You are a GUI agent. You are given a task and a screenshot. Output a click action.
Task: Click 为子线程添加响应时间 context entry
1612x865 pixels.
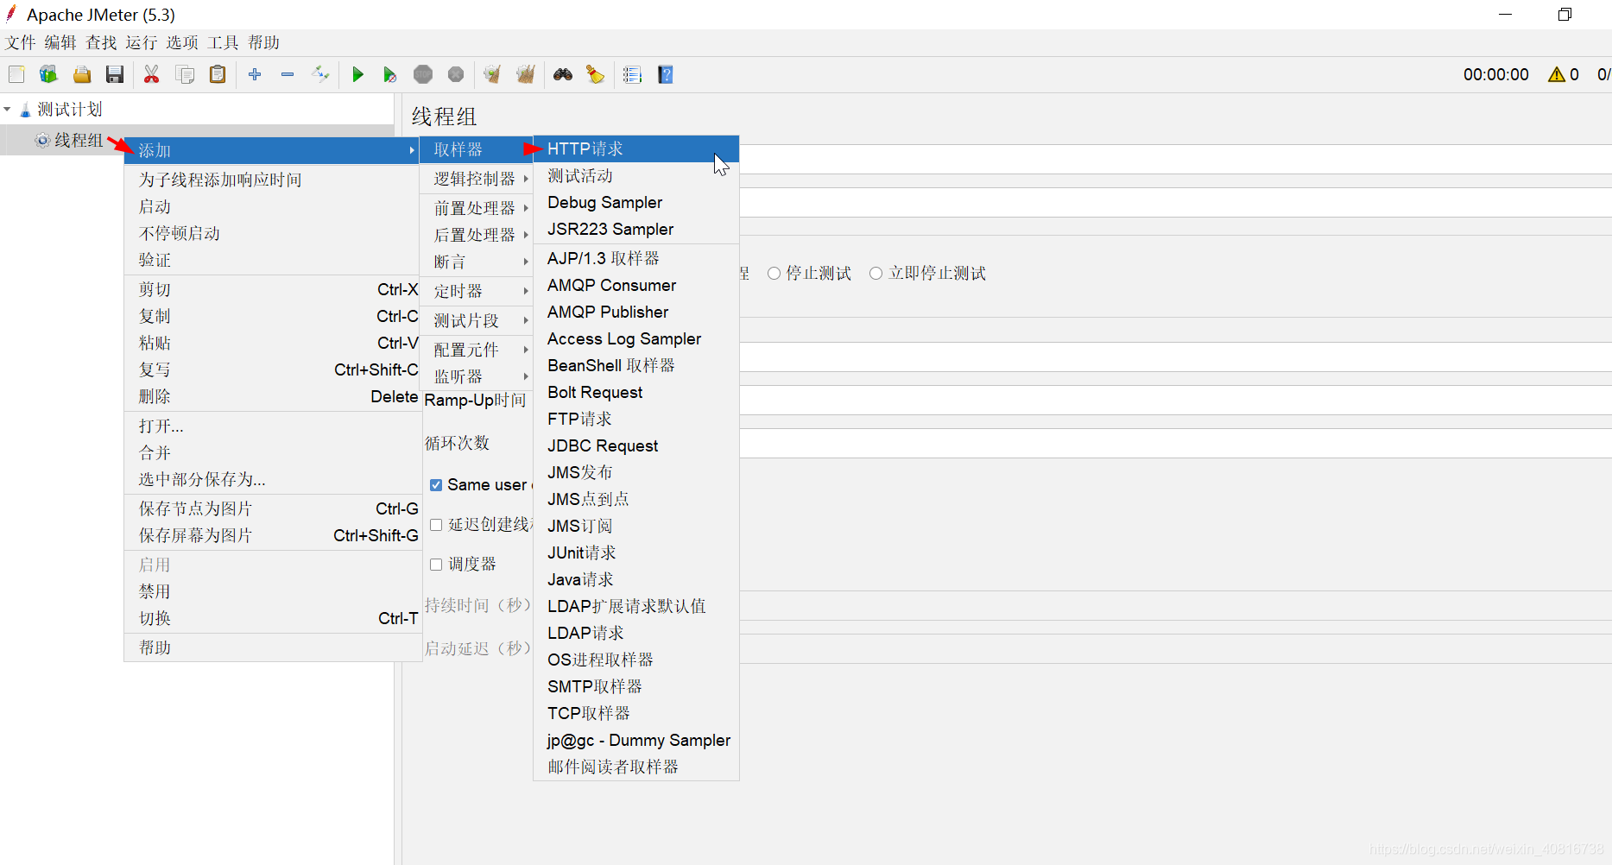pyautogui.click(x=273, y=180)
